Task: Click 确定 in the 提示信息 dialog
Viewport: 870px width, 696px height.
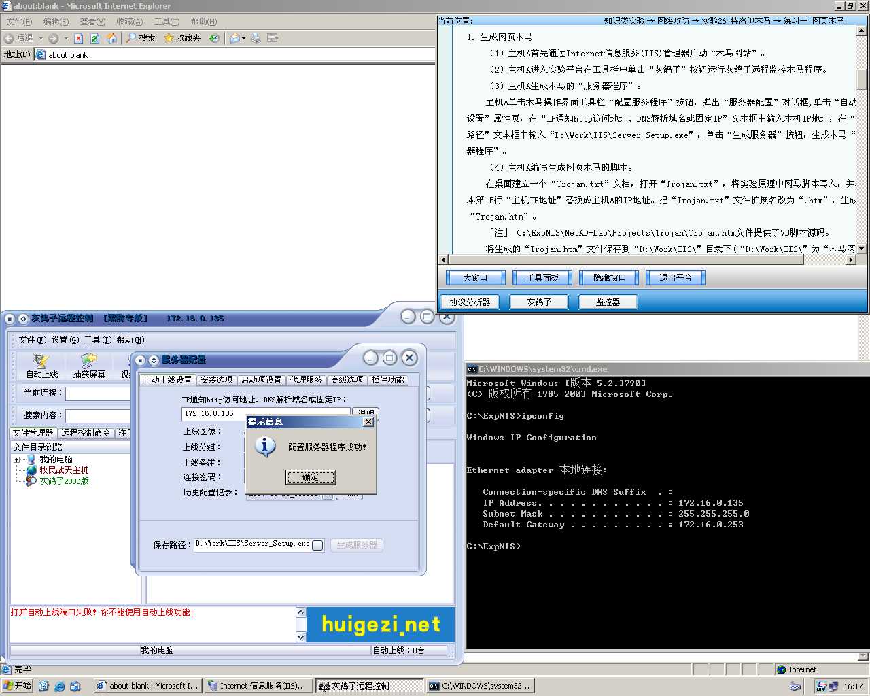Action: (x=311, y=477)
